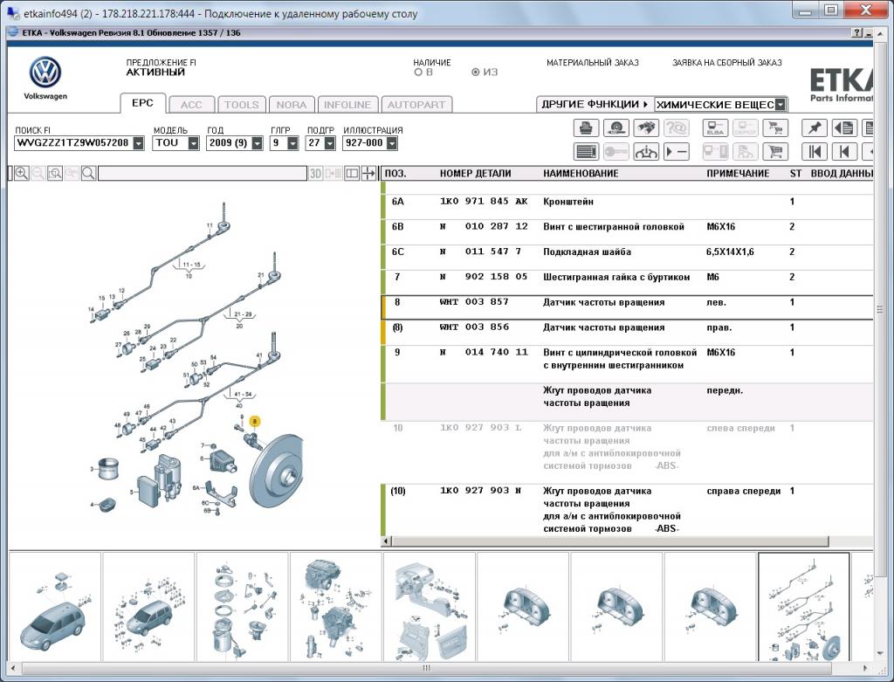The image size is (894, 682).
Task: Open the ELBA terminal icon
Action: (x=715, y=127)
